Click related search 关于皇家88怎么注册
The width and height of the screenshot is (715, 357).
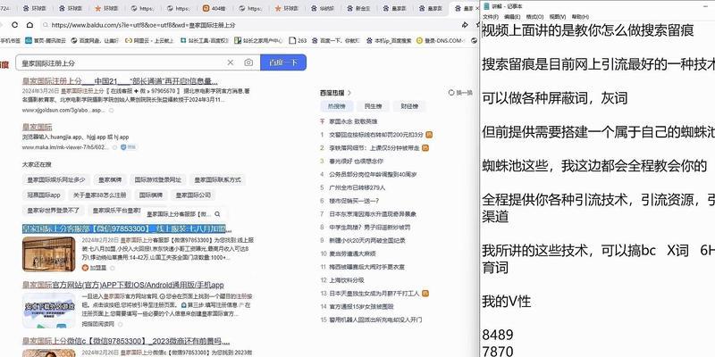click(x=99, y=195)
